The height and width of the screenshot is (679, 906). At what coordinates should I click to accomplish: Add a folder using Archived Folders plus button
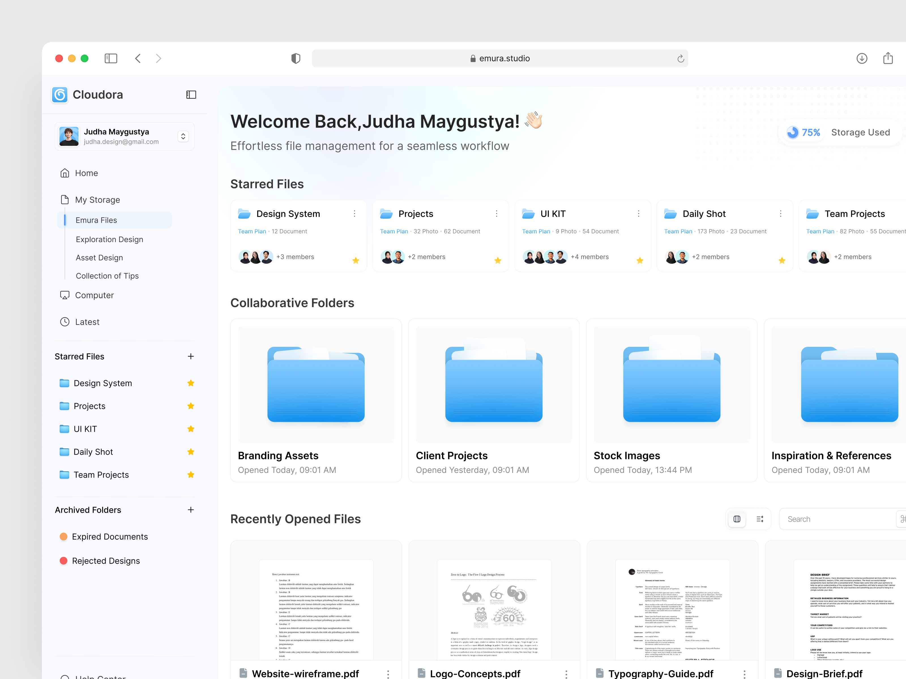[x=191, y=510]
